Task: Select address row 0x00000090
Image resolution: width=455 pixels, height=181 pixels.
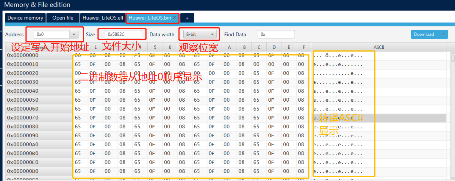Action: click(x=39, y=136)
